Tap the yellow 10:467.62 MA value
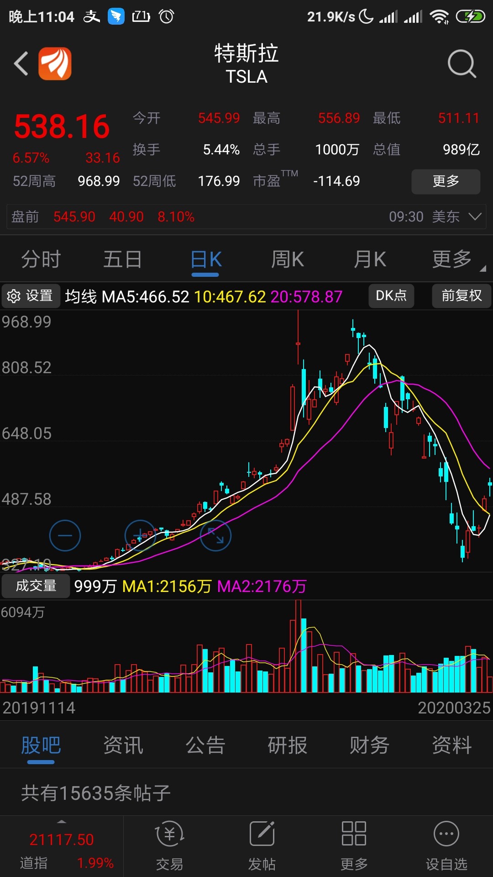Viewport: 493px width, 877px height. point(230,297)
